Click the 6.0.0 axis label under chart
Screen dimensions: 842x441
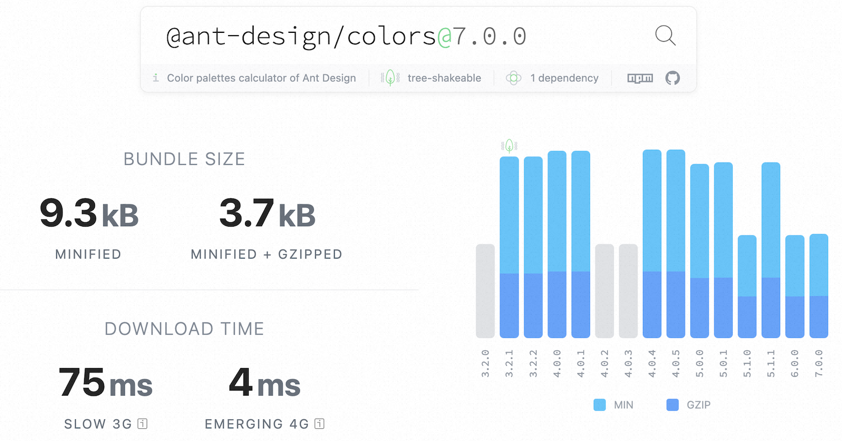[795, 364]
